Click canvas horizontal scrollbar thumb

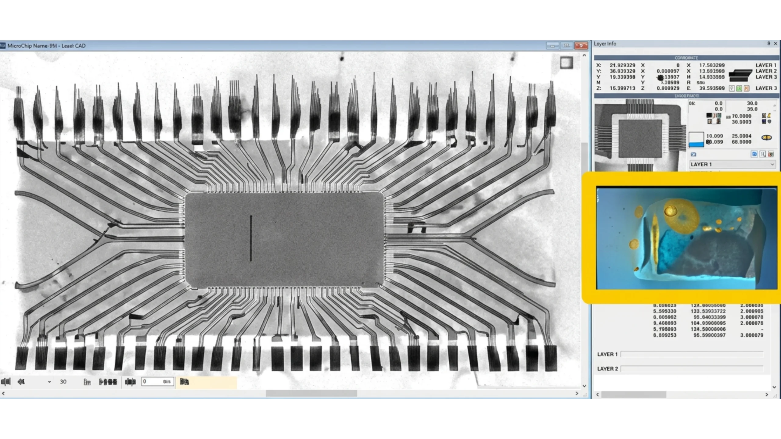coord(311,393)
